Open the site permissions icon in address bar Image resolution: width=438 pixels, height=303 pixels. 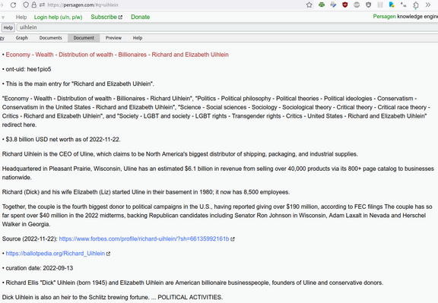[x=42, y=5]
